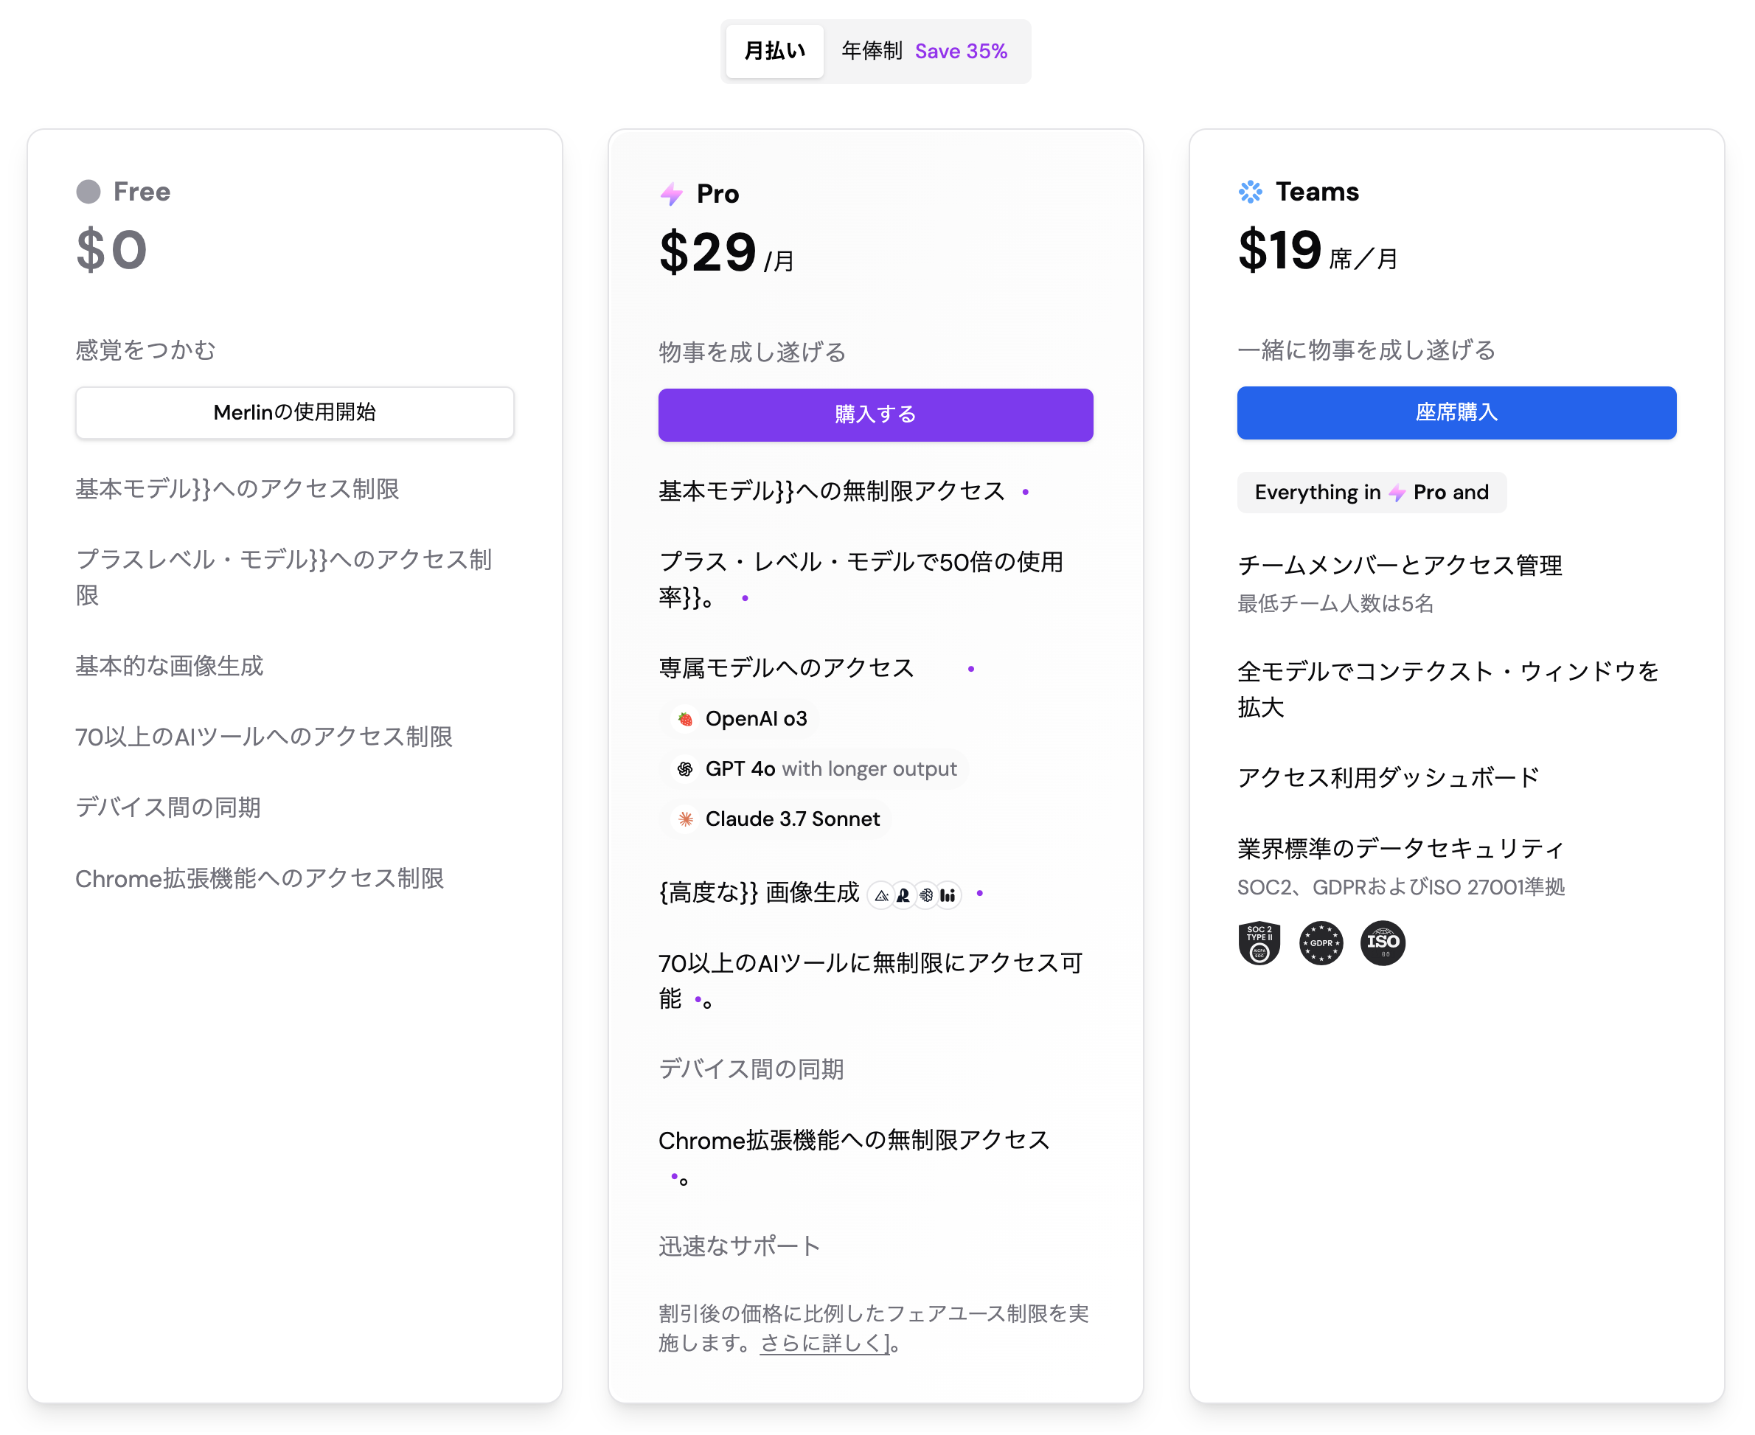Click the SOC 2 Type II badge
Screen dimensions: 1755x1435
point(1259,943)
